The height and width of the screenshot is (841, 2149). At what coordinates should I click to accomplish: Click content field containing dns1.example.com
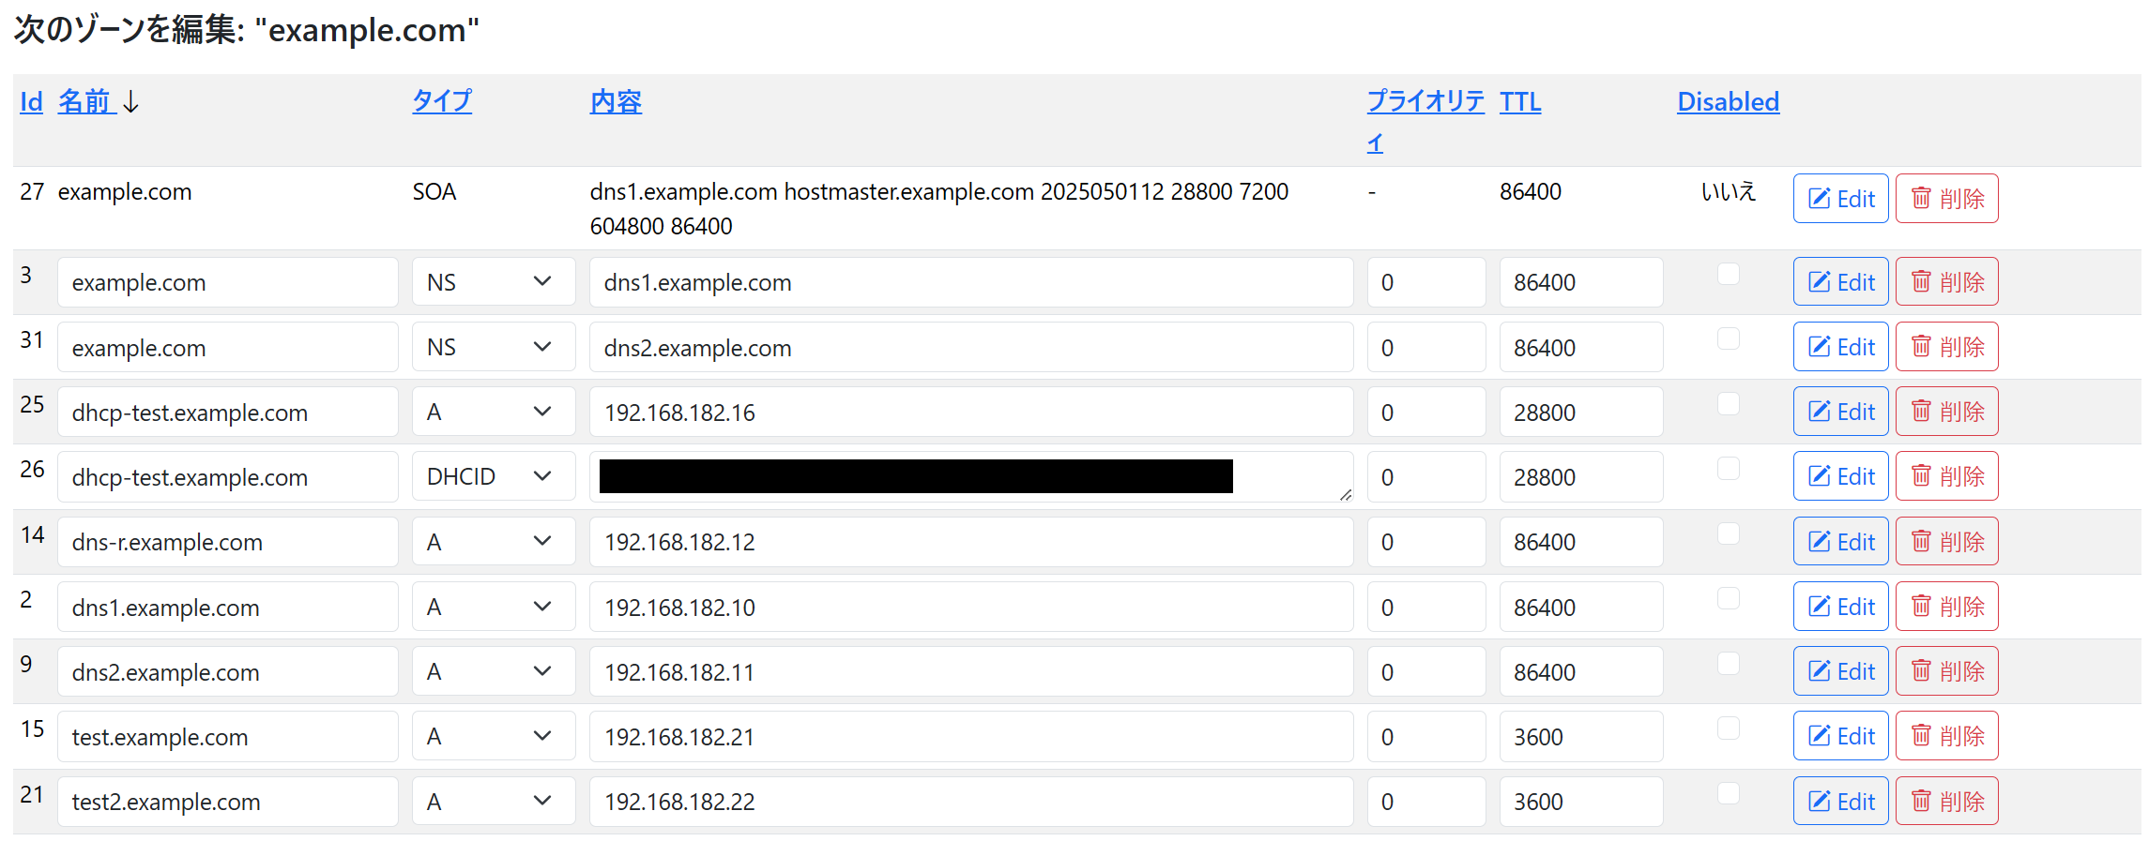[x=971, y=281]
